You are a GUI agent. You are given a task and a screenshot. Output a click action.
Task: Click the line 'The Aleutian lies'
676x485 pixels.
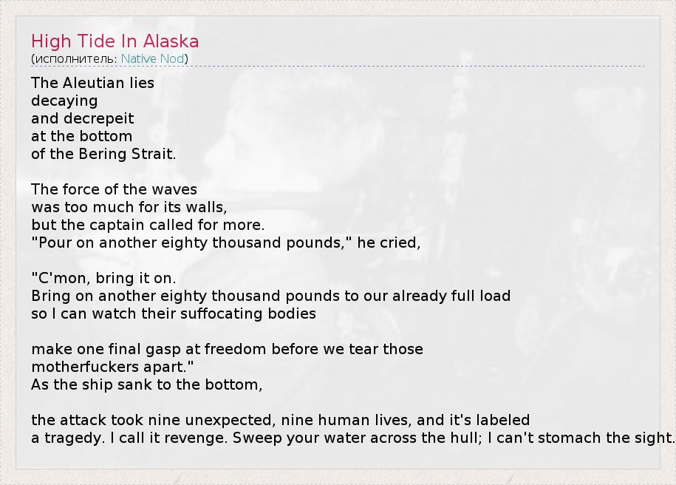tap(92, 83)
